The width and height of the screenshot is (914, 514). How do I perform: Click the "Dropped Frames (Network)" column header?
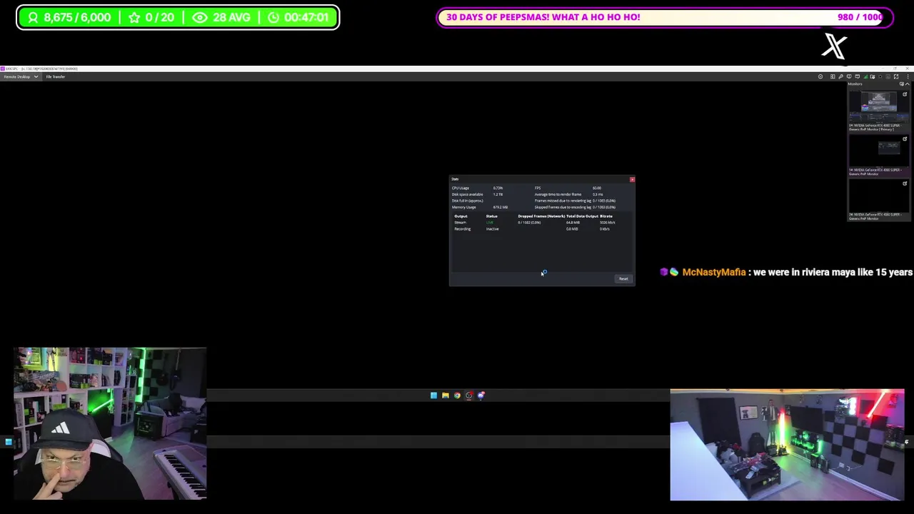pyautogui.click(x=541, y=216)
